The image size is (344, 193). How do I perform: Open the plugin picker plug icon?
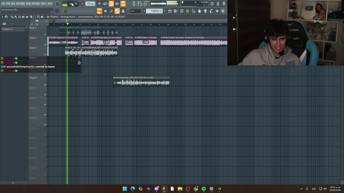pyautogui.click(x=205, y=11)
